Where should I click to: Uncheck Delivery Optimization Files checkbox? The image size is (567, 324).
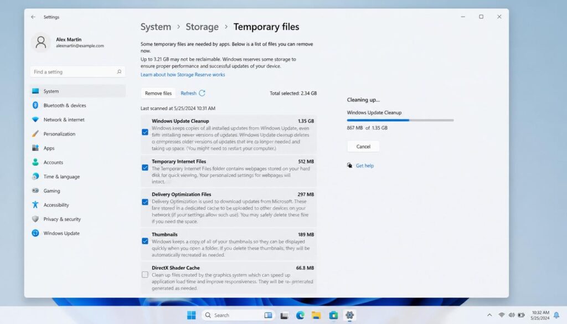coord(145,202)
